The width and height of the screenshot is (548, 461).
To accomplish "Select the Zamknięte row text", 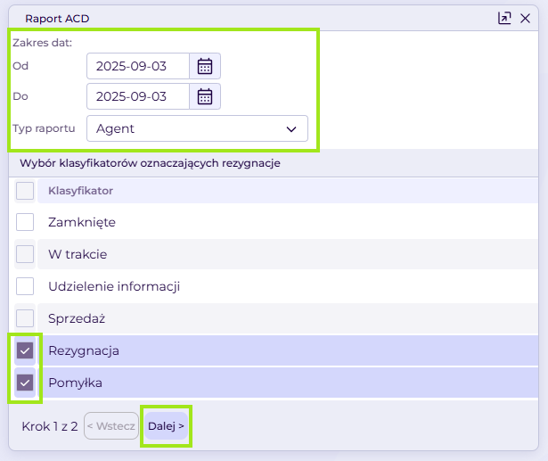I will [x=82, y=222].
